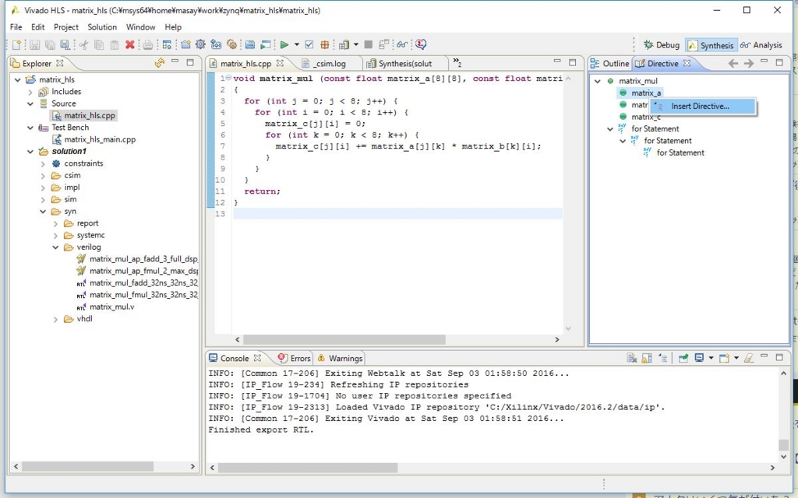Open the _csim.log editor tab

click(328, 64)
